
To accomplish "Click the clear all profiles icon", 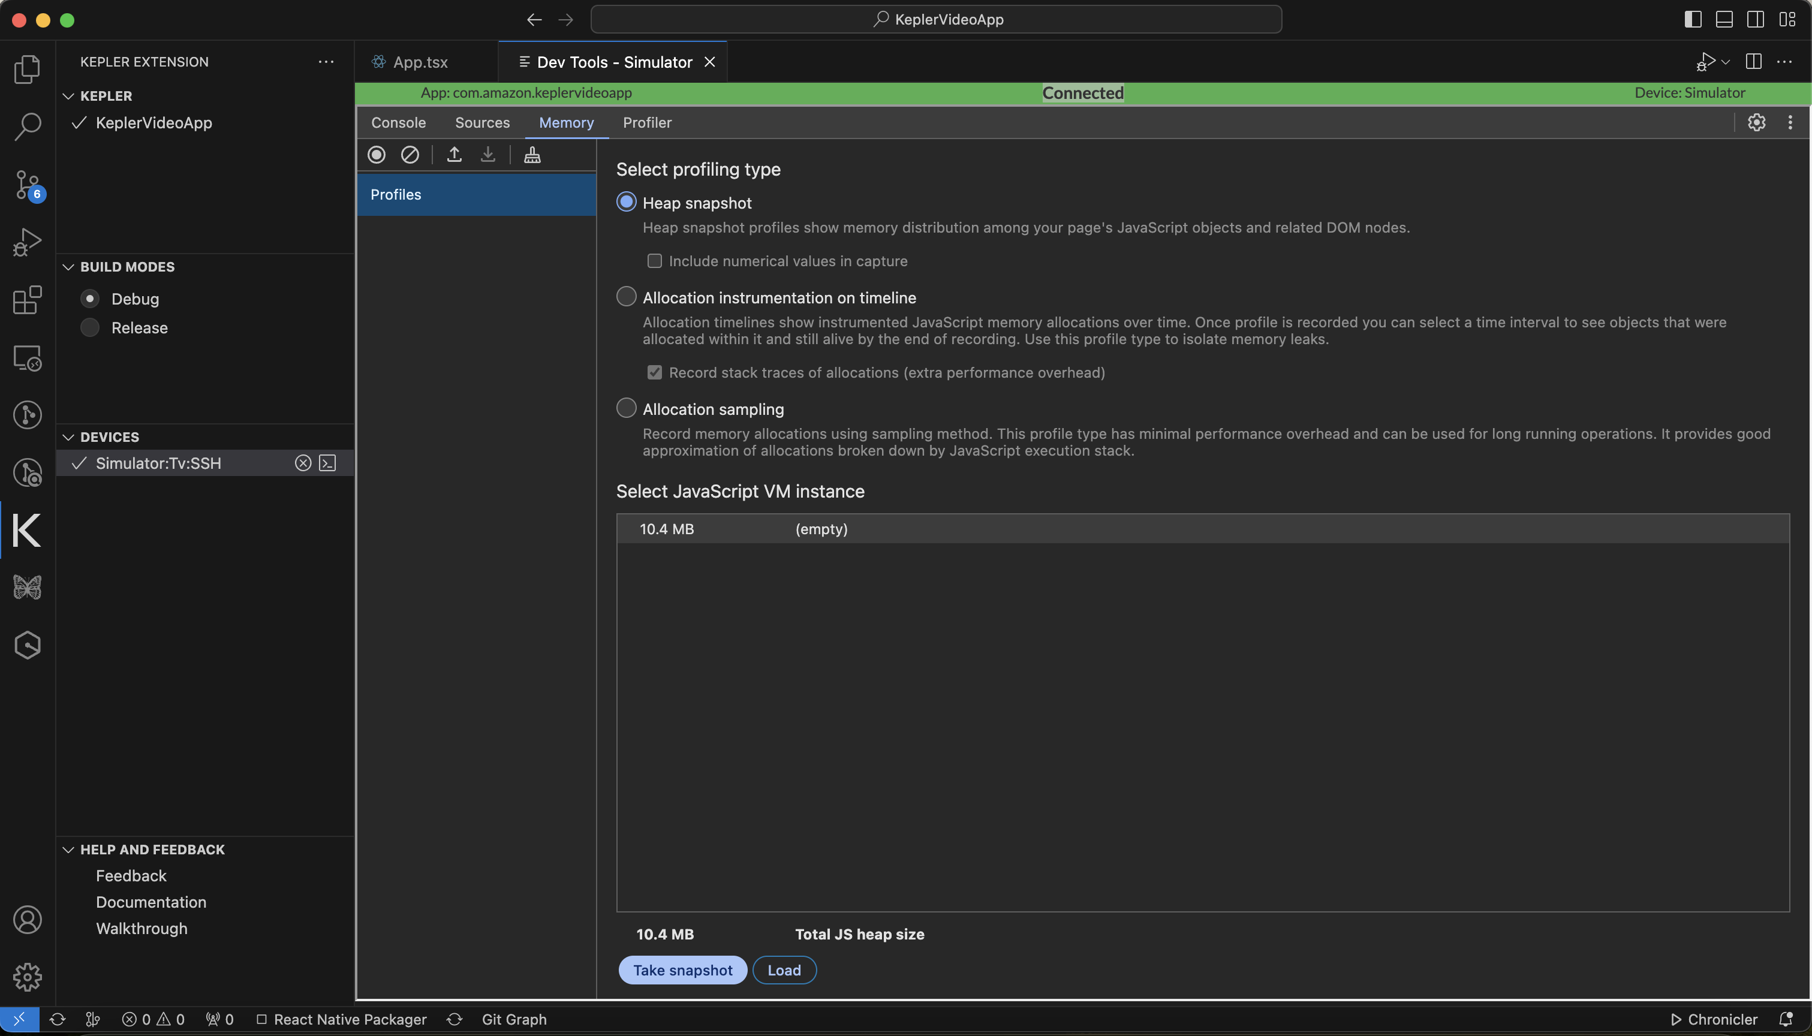I will coord(410,155).
